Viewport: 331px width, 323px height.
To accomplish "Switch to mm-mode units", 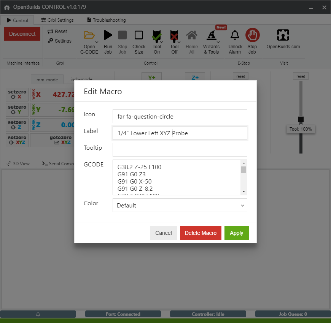I will click(46, 80).
